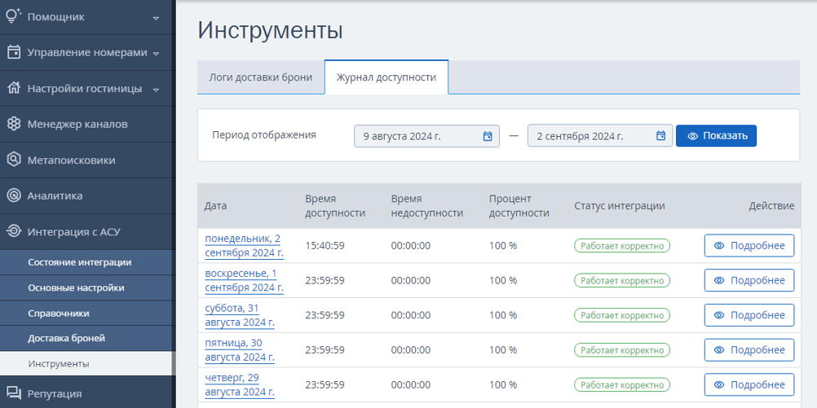Screen dimensions: 817x408
Task: Open Подробнее for понедельник, 2 сентября row
Action: click(x=749, y=246)
